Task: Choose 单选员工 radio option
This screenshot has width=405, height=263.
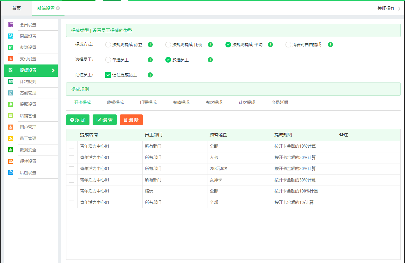Action: click(x=108, y=60)
